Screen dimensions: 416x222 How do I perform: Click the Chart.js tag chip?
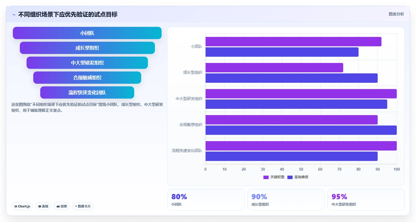[x=22, y=206]
